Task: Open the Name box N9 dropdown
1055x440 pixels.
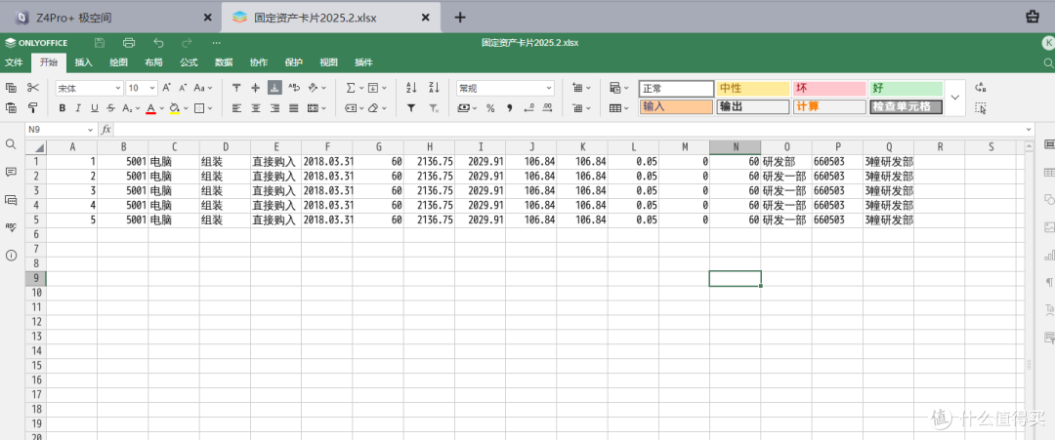Action: coord(91,129)
